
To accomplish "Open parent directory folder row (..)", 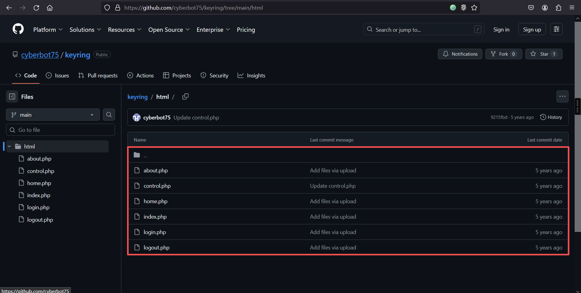I will click(348, 155).
